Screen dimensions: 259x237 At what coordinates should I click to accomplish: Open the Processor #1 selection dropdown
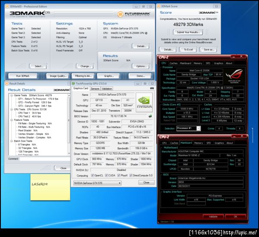189,128
